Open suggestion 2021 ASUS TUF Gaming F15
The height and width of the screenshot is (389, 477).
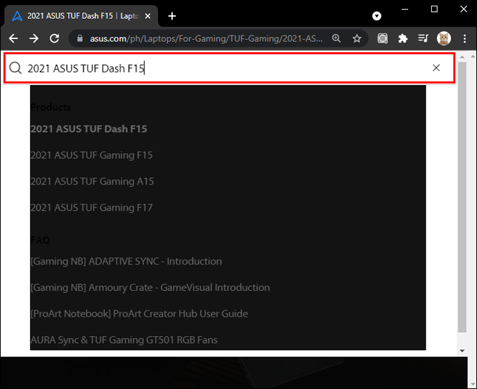[x=91, y=155]
